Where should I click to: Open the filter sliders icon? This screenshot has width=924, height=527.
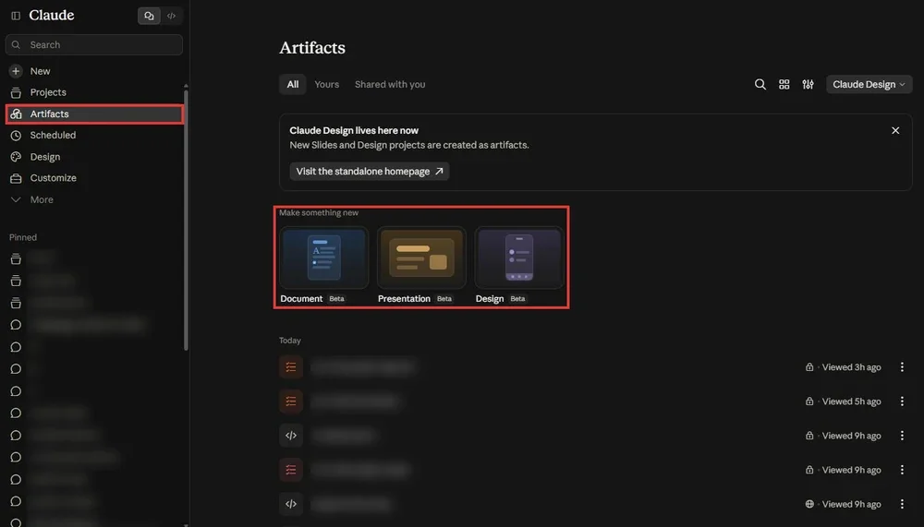(808, 84)
